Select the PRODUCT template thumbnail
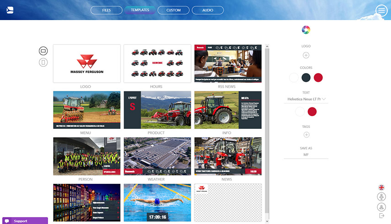 coord(157,110)
